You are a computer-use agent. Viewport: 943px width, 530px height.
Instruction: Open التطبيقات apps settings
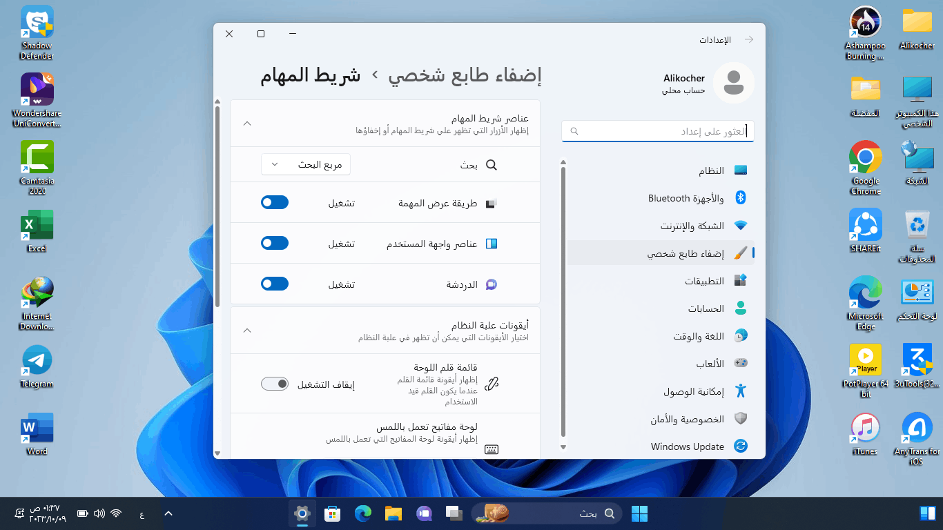[x=661, y=281]
